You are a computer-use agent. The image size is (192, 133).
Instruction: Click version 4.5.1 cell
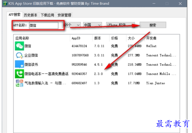pos(98,64)
